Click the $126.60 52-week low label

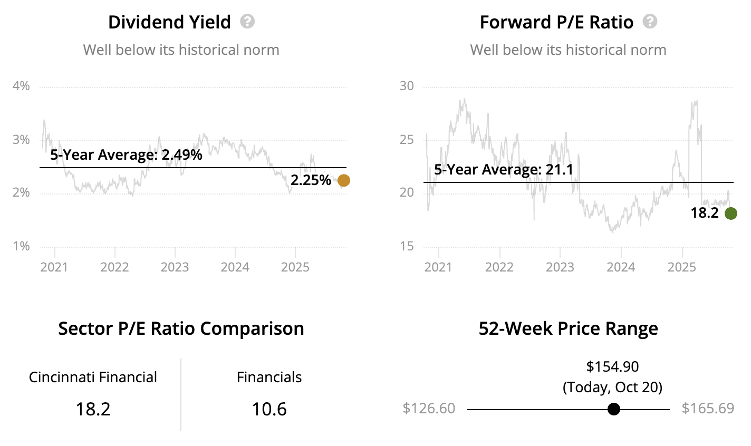pyautogui.click(x=429, y=409)
